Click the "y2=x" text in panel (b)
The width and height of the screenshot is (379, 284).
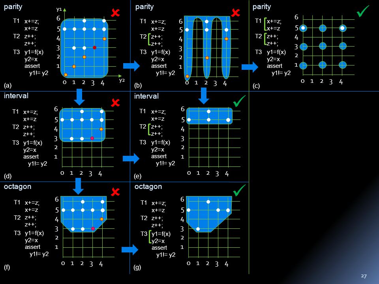[158, 59]
